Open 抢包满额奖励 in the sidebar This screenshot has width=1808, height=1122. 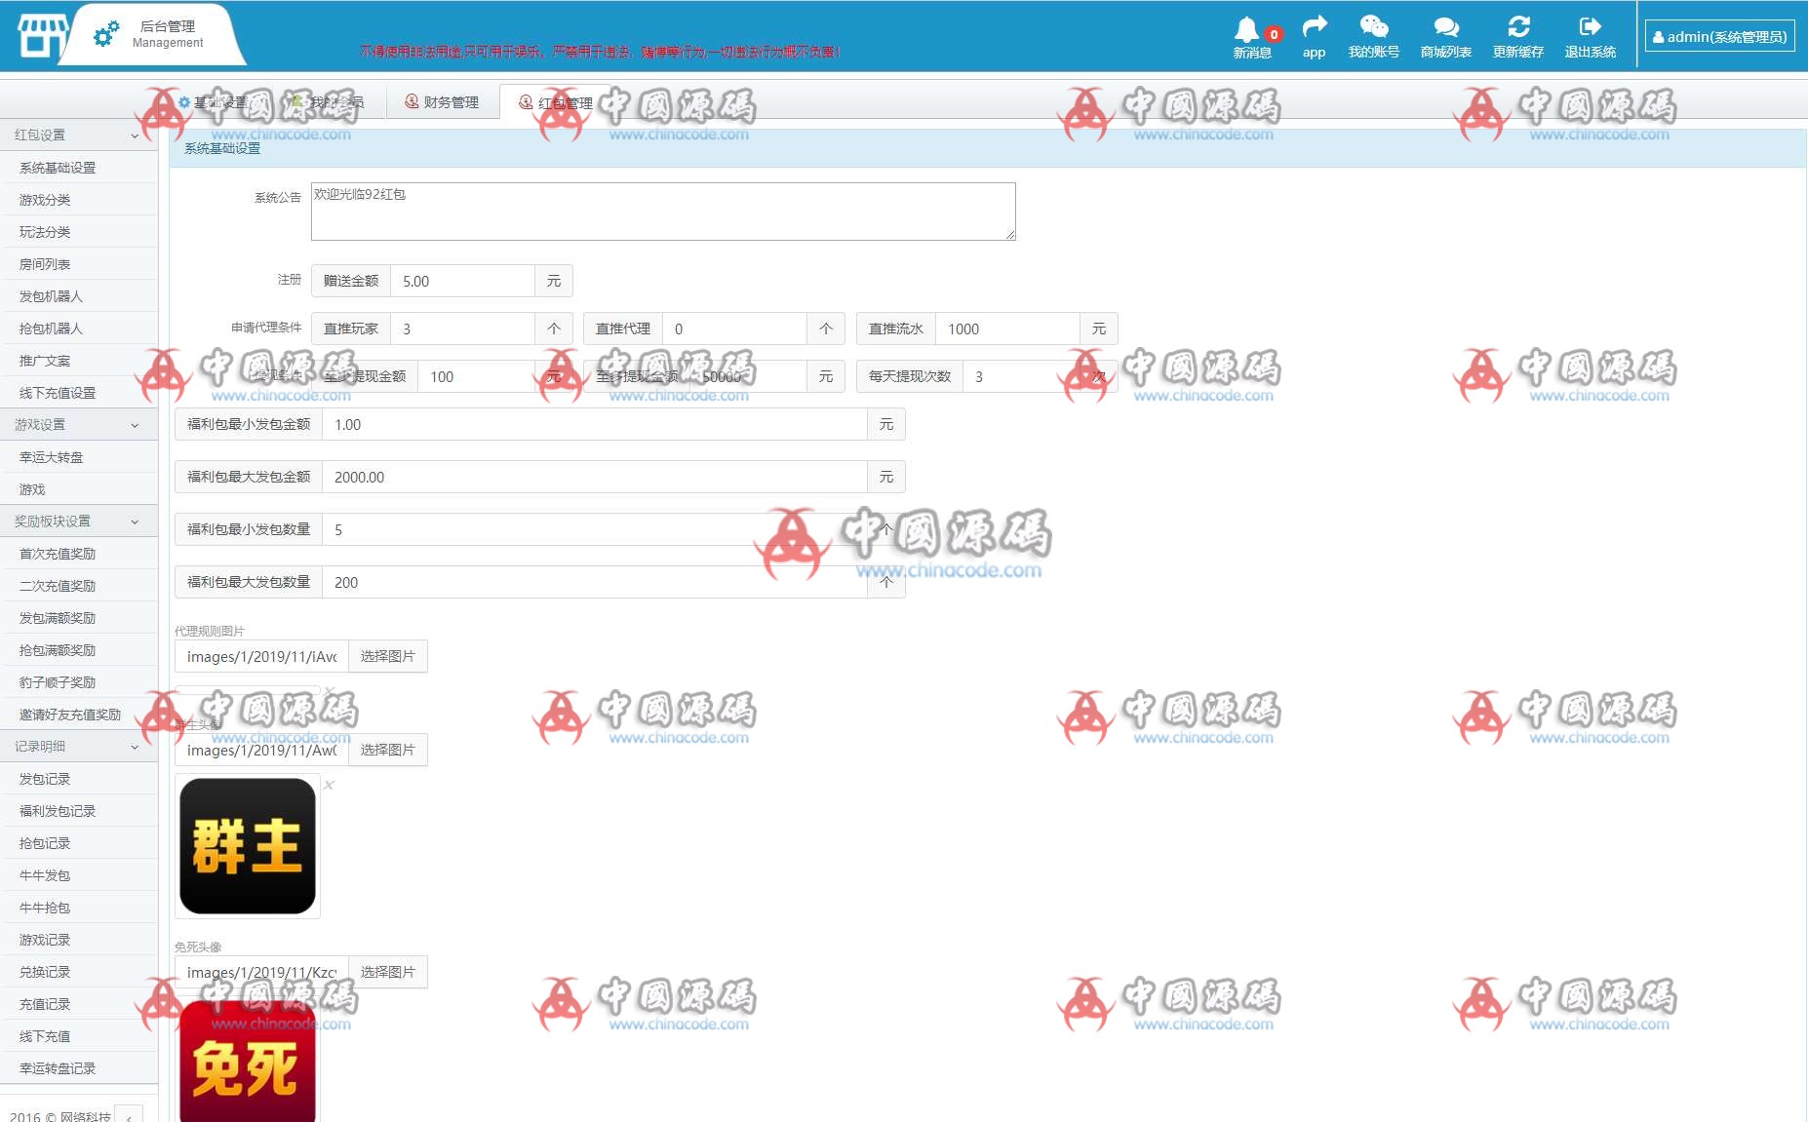pyautogui.click(x=79, y=650)
